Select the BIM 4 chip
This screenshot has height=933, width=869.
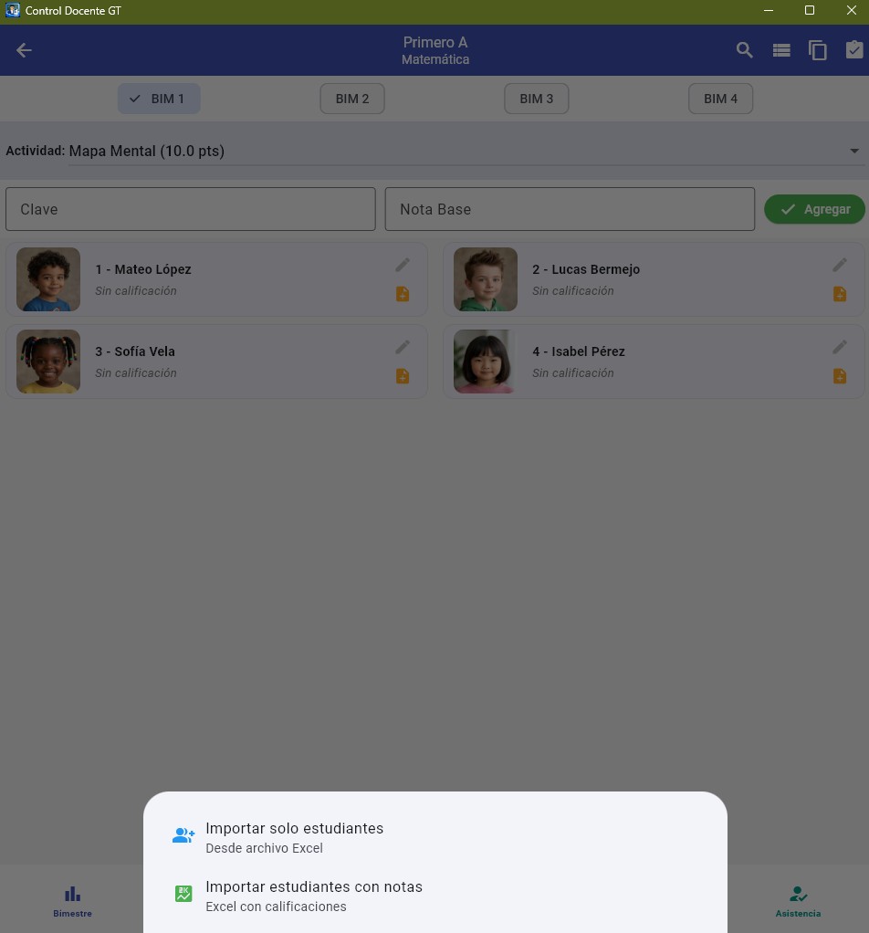pos(720,99)
